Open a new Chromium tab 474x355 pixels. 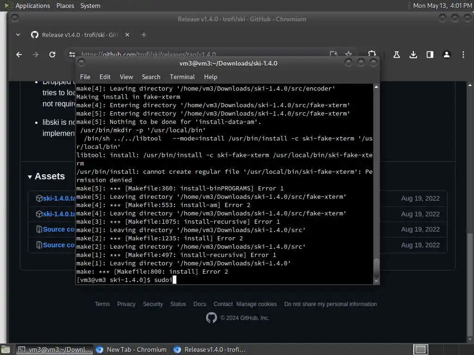[144, 35]
